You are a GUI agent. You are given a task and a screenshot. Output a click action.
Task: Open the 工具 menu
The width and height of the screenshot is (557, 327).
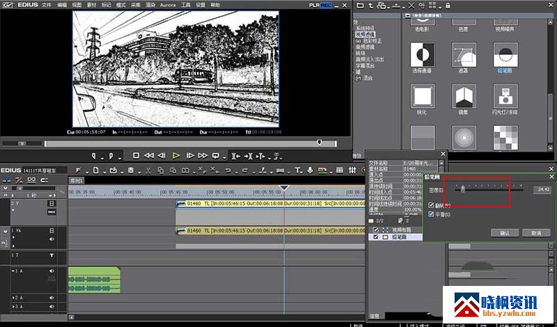pos(185,5)
